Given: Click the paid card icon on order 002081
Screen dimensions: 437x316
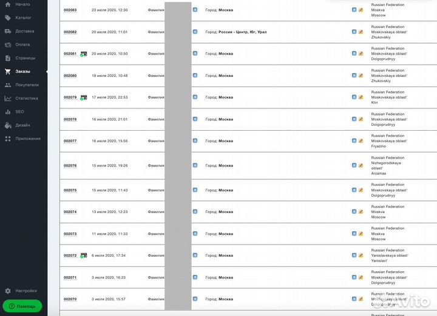Looking at the screenshot, I should coord(83,54).
